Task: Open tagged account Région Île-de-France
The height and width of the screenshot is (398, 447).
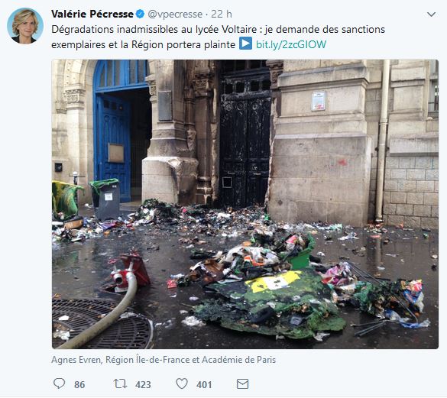Action: pyautogui.click(x=147, y=360)
